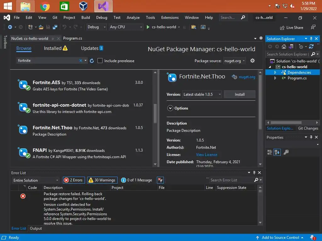Toggle Auto Hide pin on Properties panel
This screenshot has width=322, height=241.
311,137
